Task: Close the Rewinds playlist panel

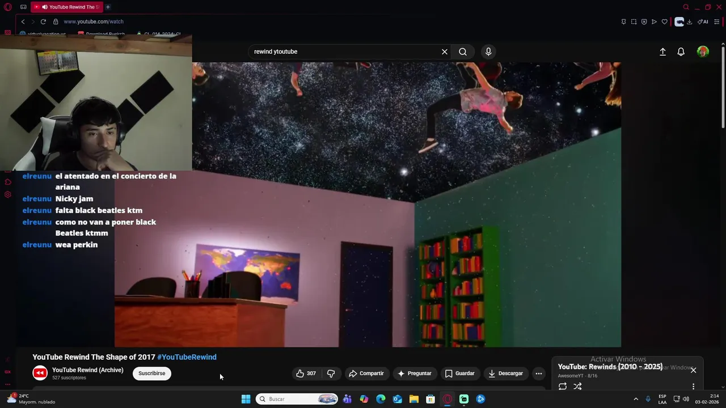Action: (693, 370)
